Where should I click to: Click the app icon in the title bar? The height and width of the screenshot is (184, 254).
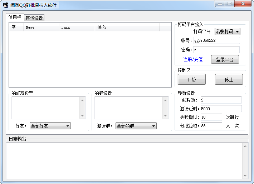[6, 5]
